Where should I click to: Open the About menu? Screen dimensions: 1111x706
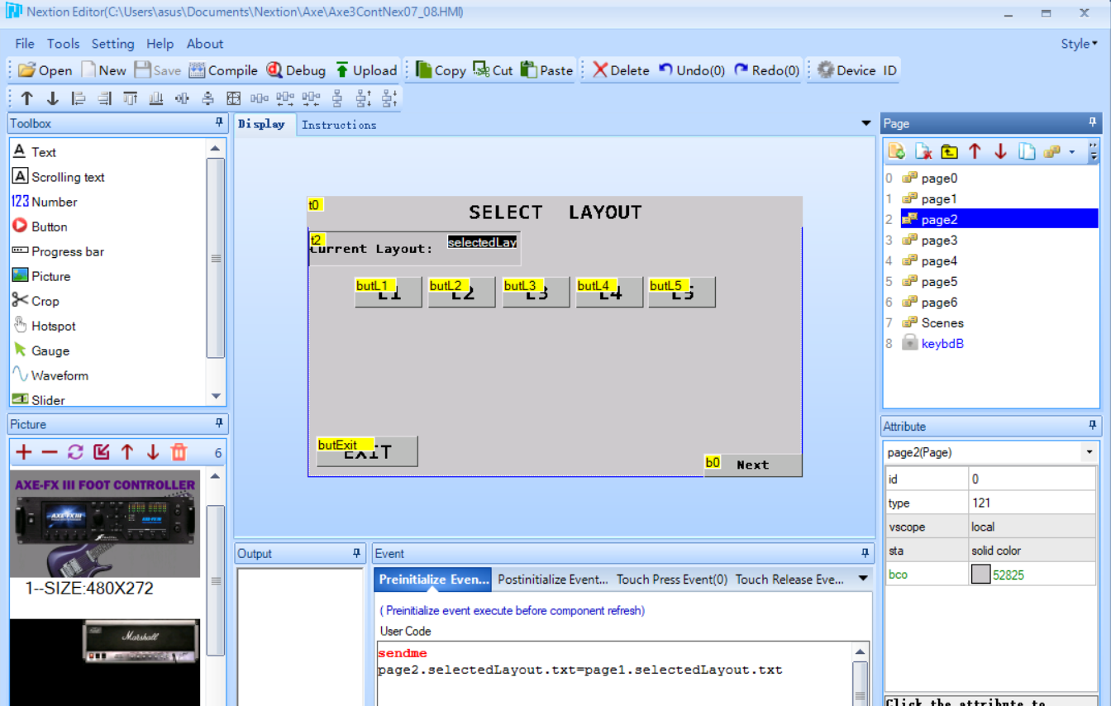point(204,44)
